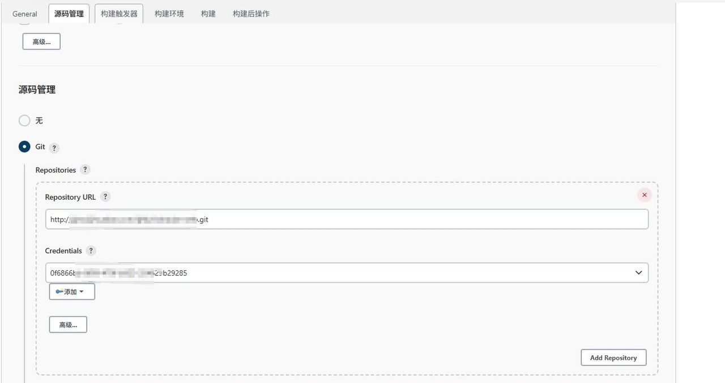Viewport: 725px width, 383px height.
Task: Open the Repositories help icon
Action: pos(85,169)
